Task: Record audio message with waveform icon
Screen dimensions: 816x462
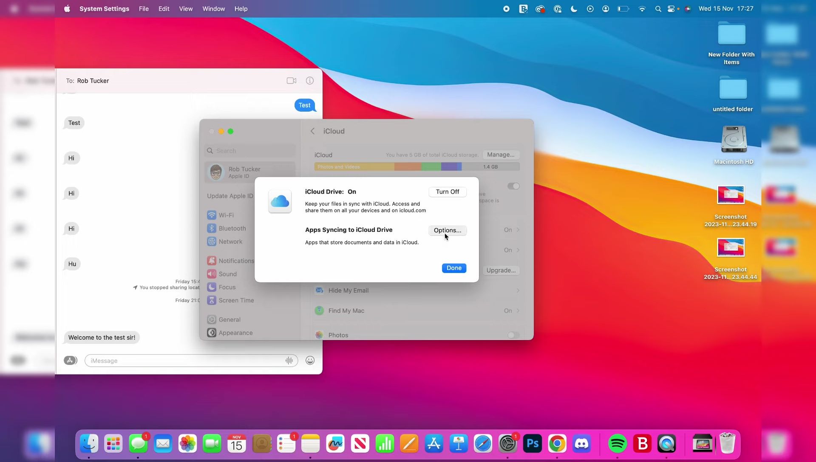Action: tap(289, 361)
